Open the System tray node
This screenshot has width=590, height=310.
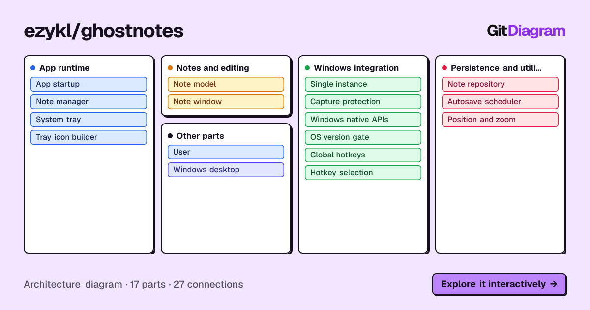(88, 120)
